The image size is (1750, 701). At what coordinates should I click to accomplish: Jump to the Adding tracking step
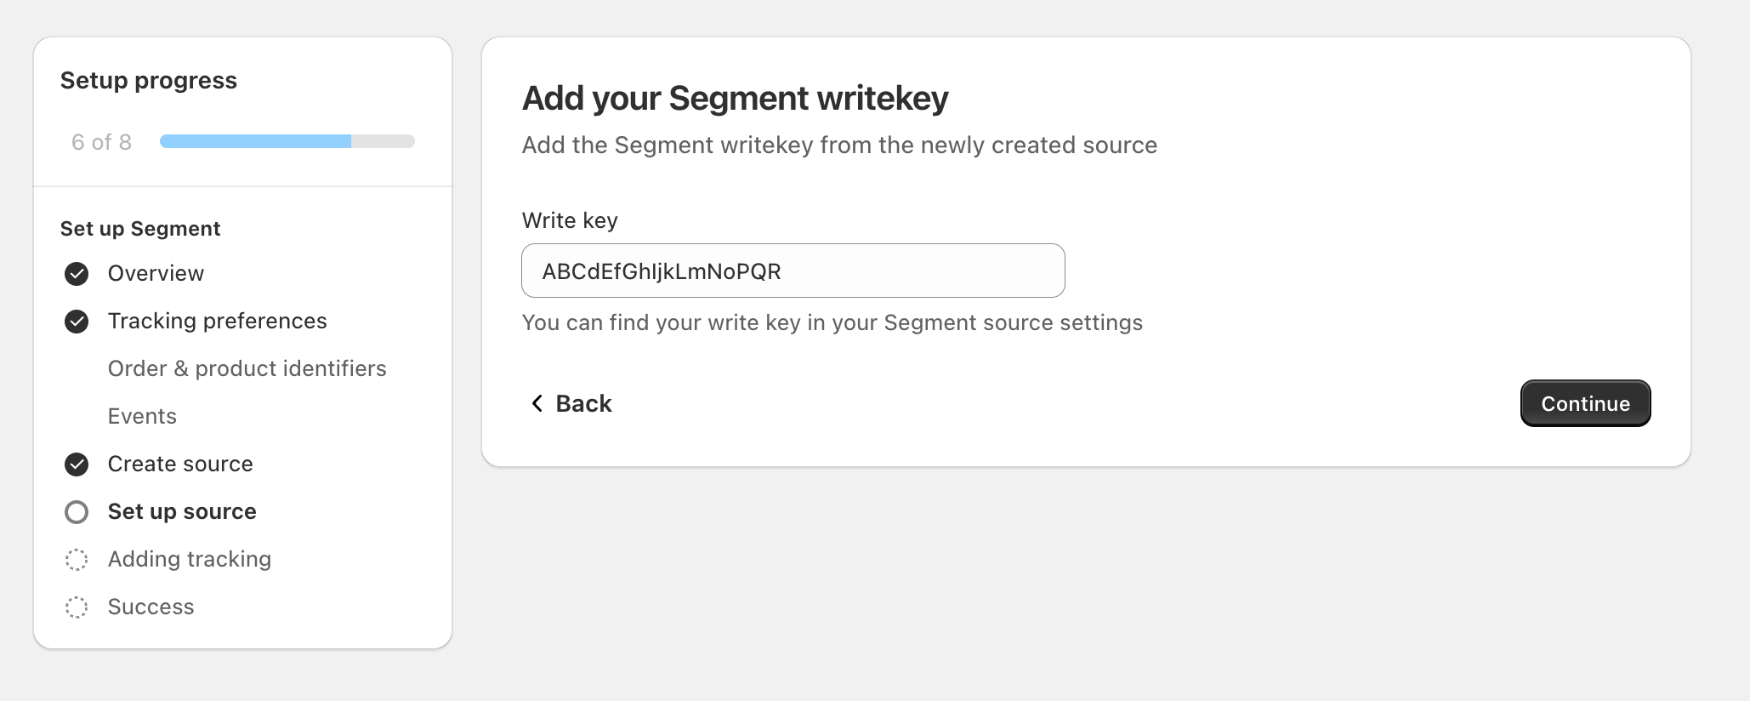click(189, 559)
